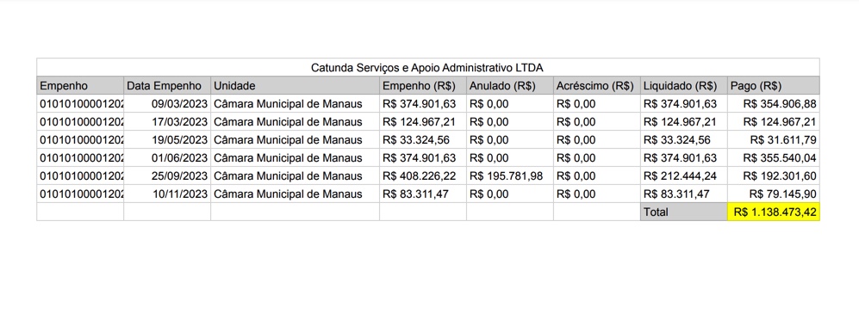Image resolution: width=859 pixels, height=332 pixels.
Task: Click the Liquidado (R$) header cell
Action: coord(684,85)
